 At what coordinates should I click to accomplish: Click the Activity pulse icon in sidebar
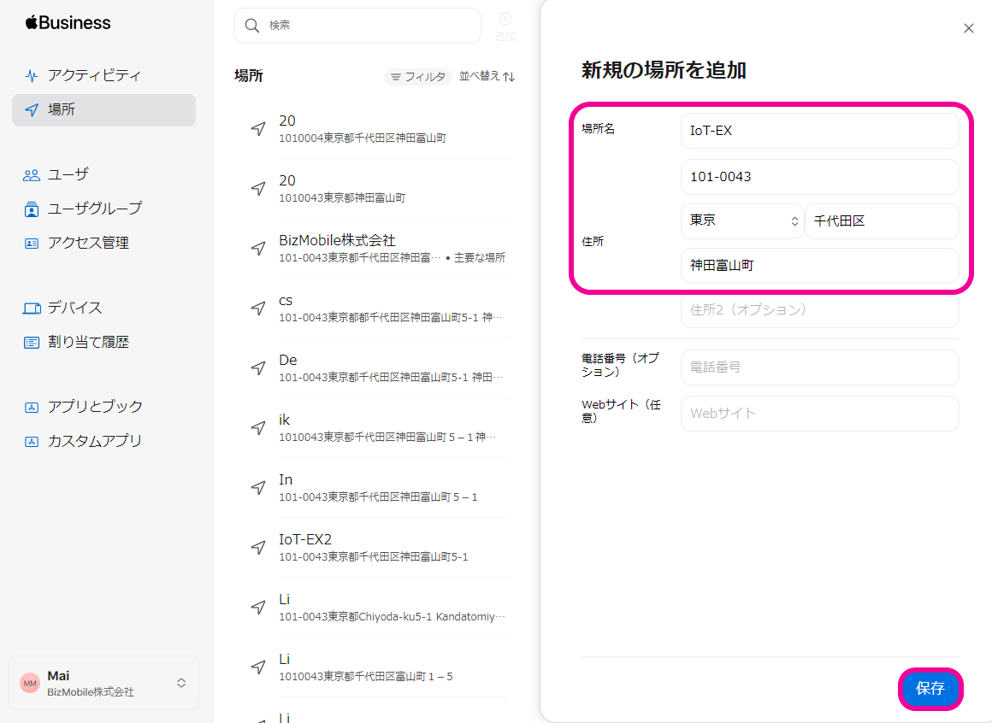32,75
